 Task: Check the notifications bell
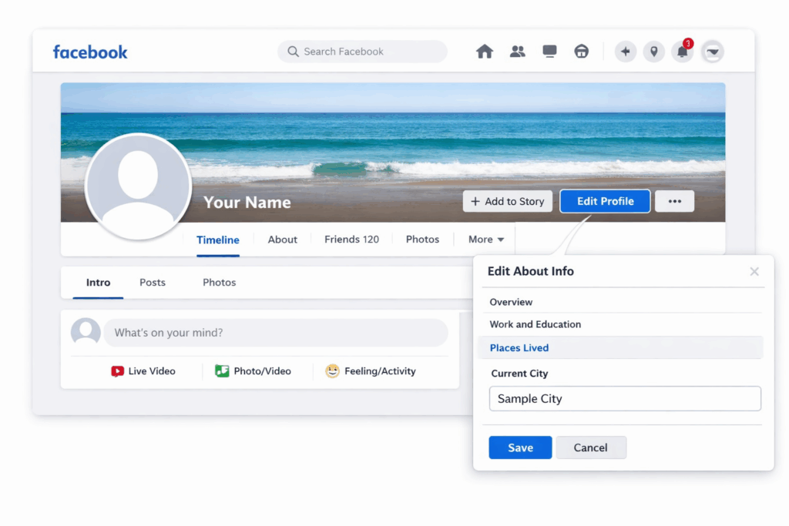pos(683,52)
